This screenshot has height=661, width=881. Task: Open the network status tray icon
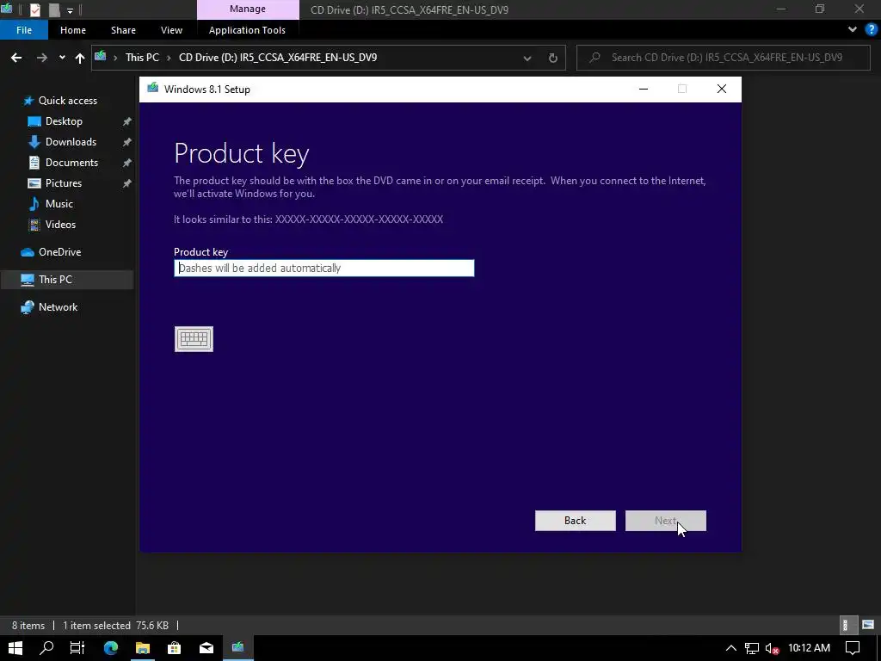click(x=752, y=649)
